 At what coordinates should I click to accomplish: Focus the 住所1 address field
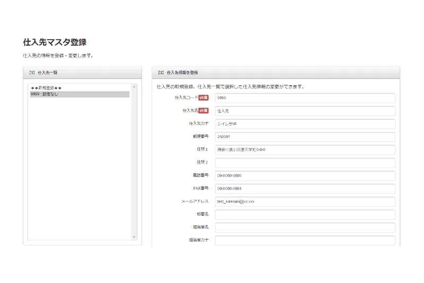pyautogui.click(x=305, y=150)
